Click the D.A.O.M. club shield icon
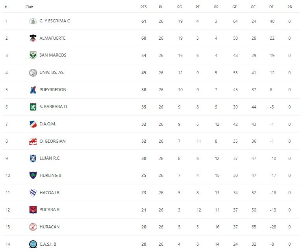Screen dimensions: 300x252 pos(33,124)
